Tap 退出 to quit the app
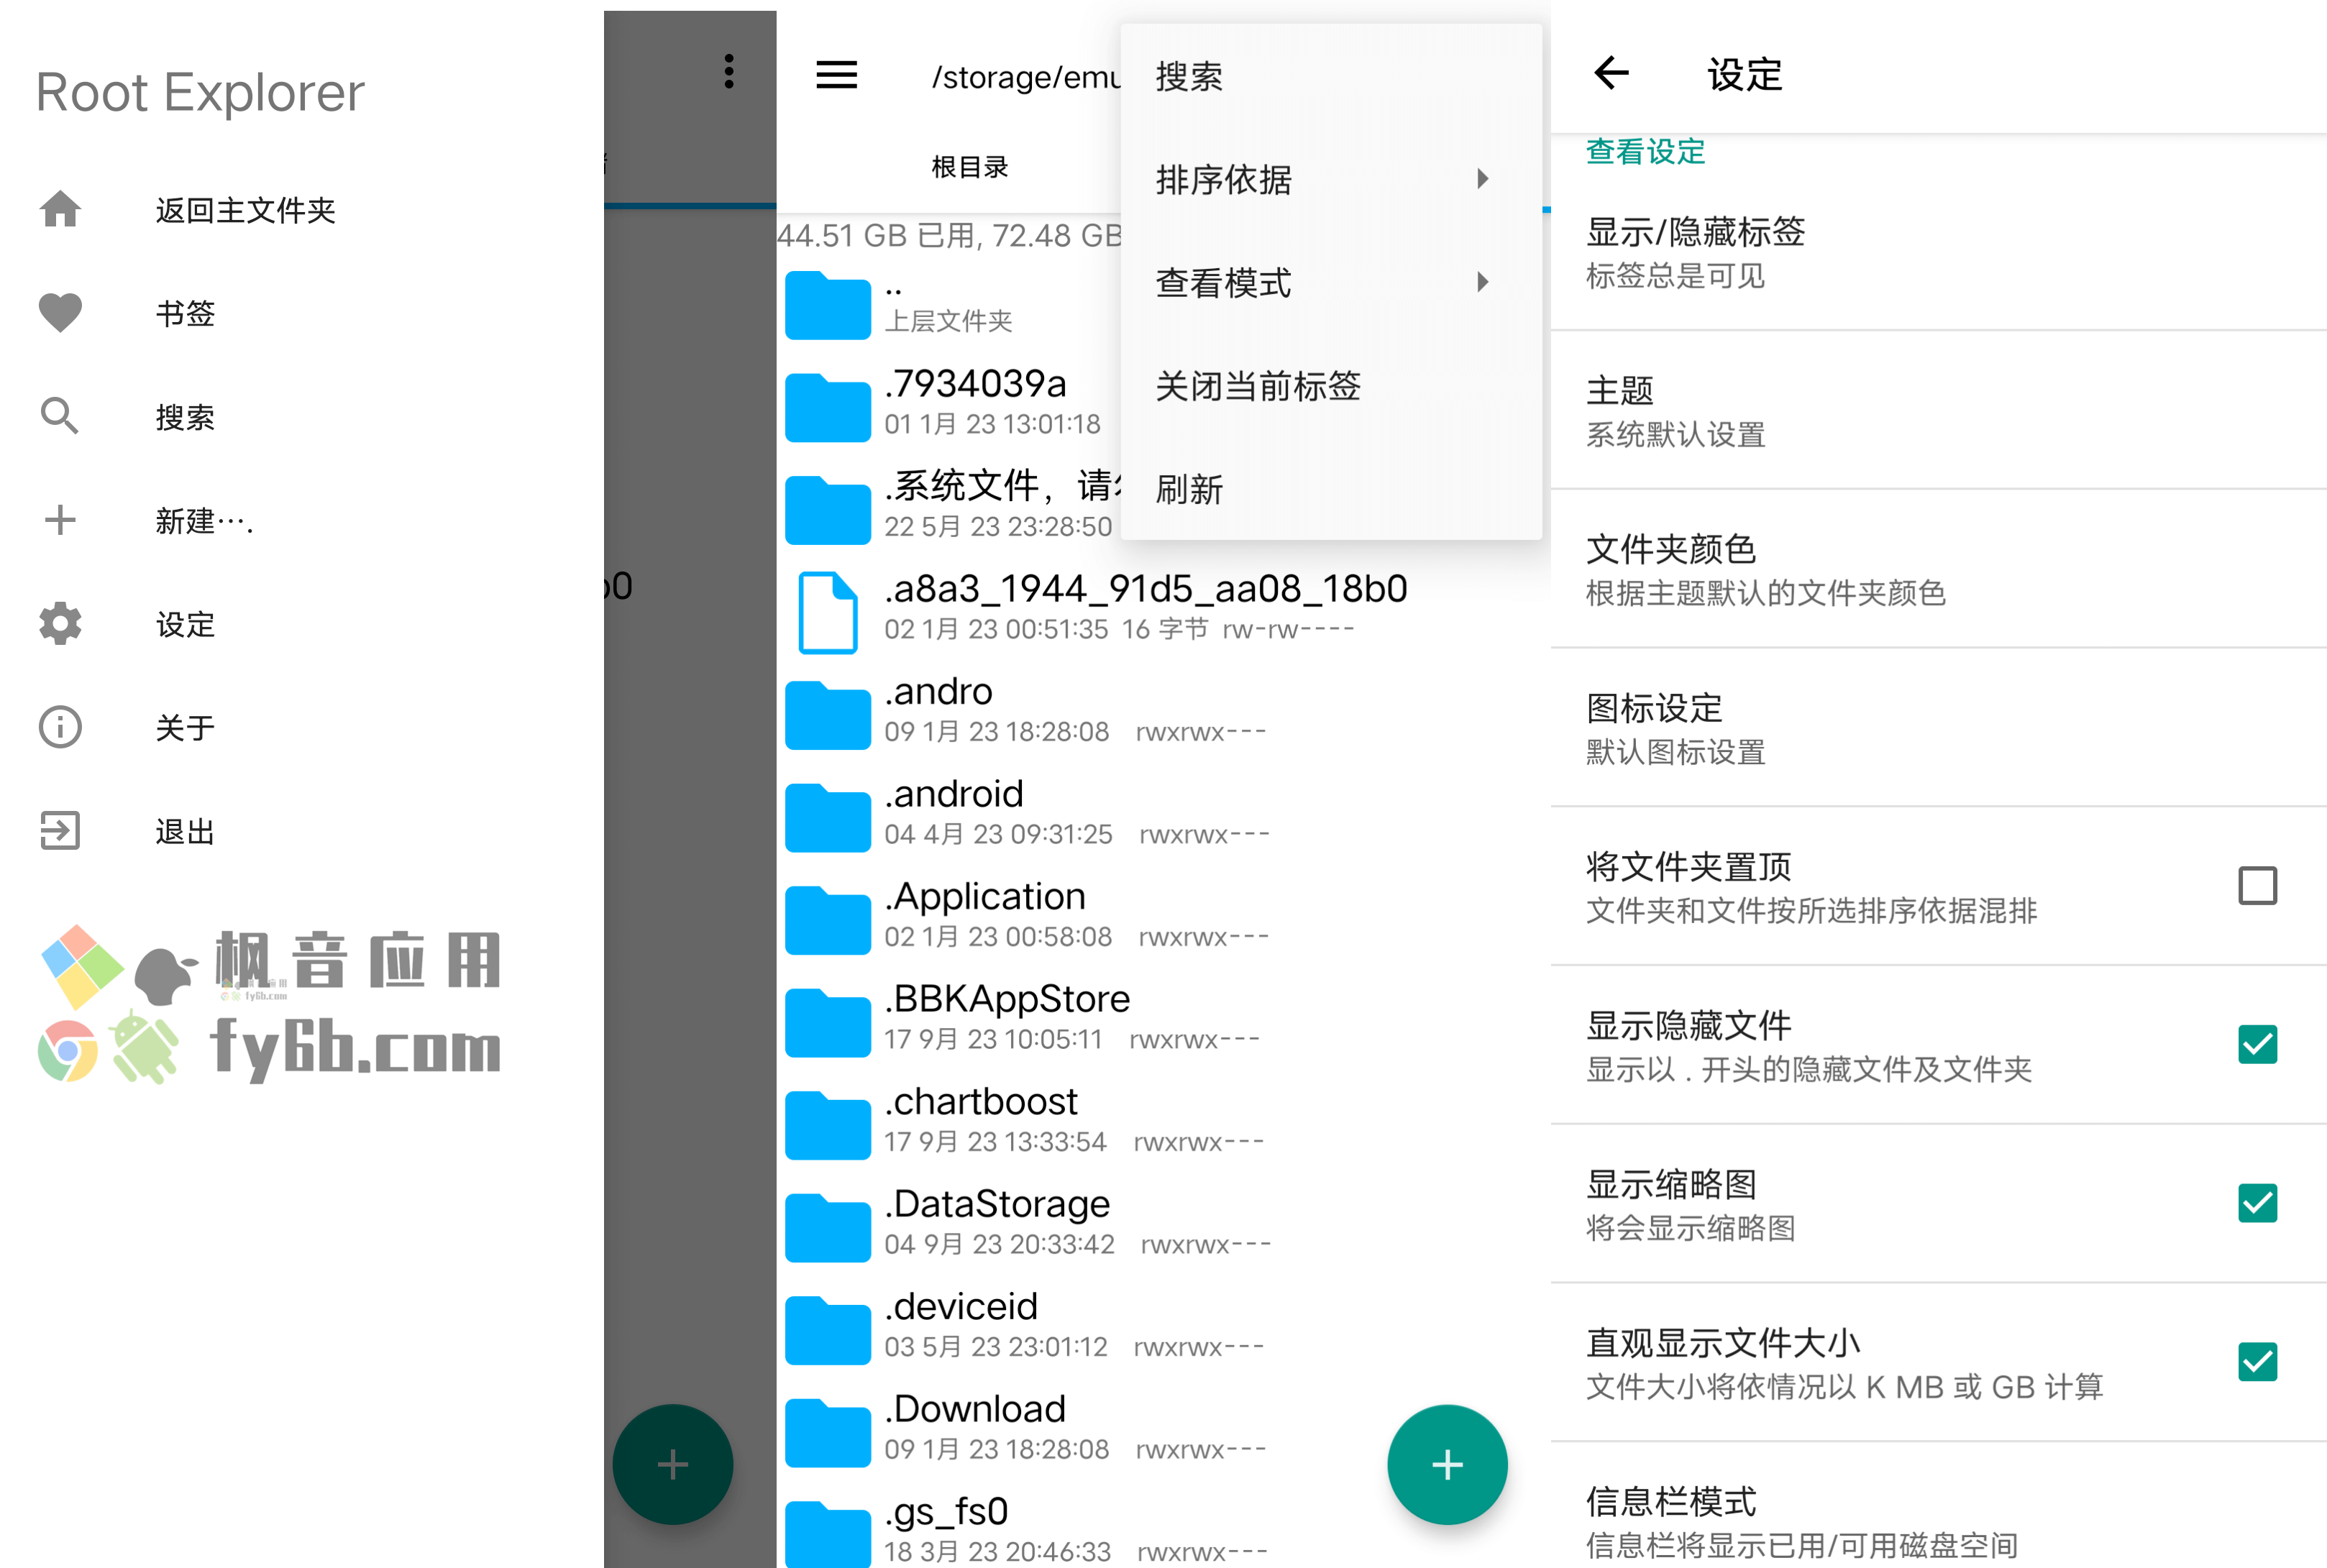The image size is (2327, 1568). tap(301, 830)
